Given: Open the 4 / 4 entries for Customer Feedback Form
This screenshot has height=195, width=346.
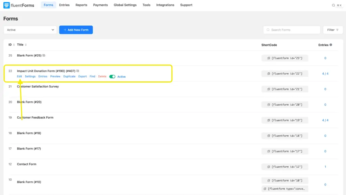Looking at the screenshot, I should (325, 120).
